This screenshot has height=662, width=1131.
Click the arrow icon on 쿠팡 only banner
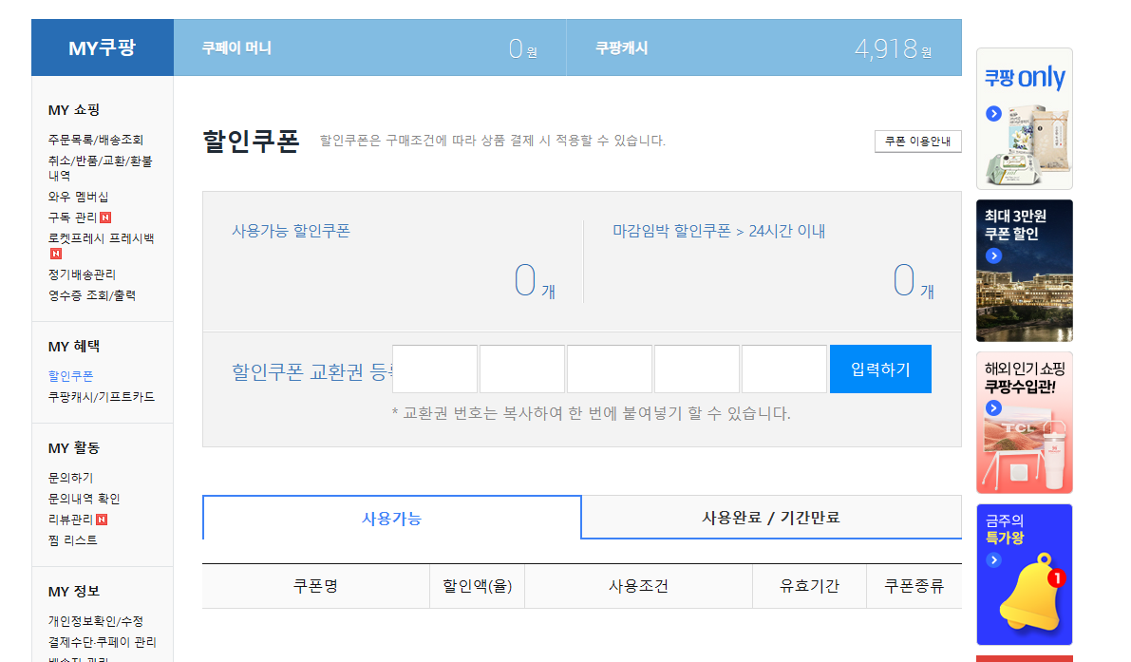pyautogui.click(x=993, y=113)
